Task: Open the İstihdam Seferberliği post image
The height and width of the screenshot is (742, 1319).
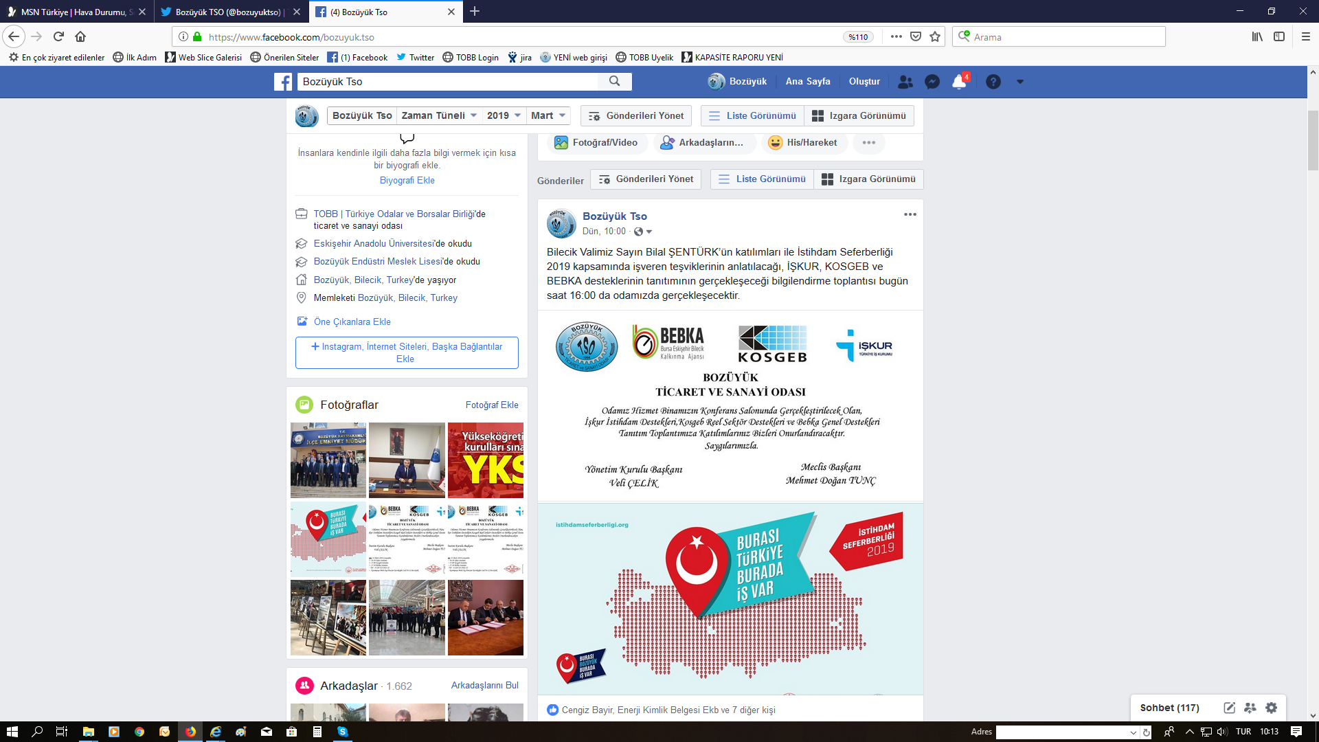Action: click(730, 598)
